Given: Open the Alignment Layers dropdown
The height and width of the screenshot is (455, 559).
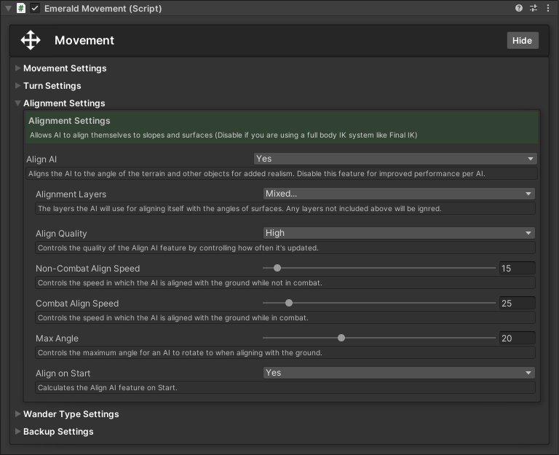Looking at the screenshot, I should (x=399, y=194).
